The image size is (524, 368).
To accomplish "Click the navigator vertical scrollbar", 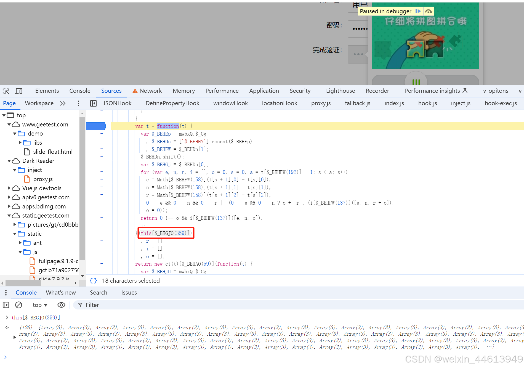I will 82,188.
